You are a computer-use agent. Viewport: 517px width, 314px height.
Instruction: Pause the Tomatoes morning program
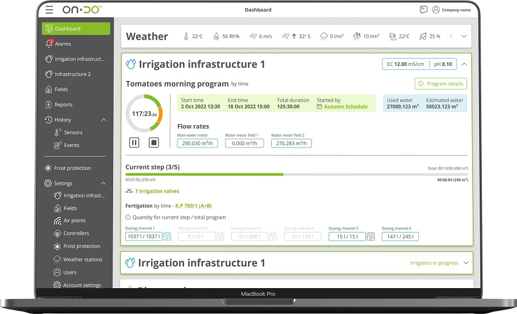tap(134, 142)
